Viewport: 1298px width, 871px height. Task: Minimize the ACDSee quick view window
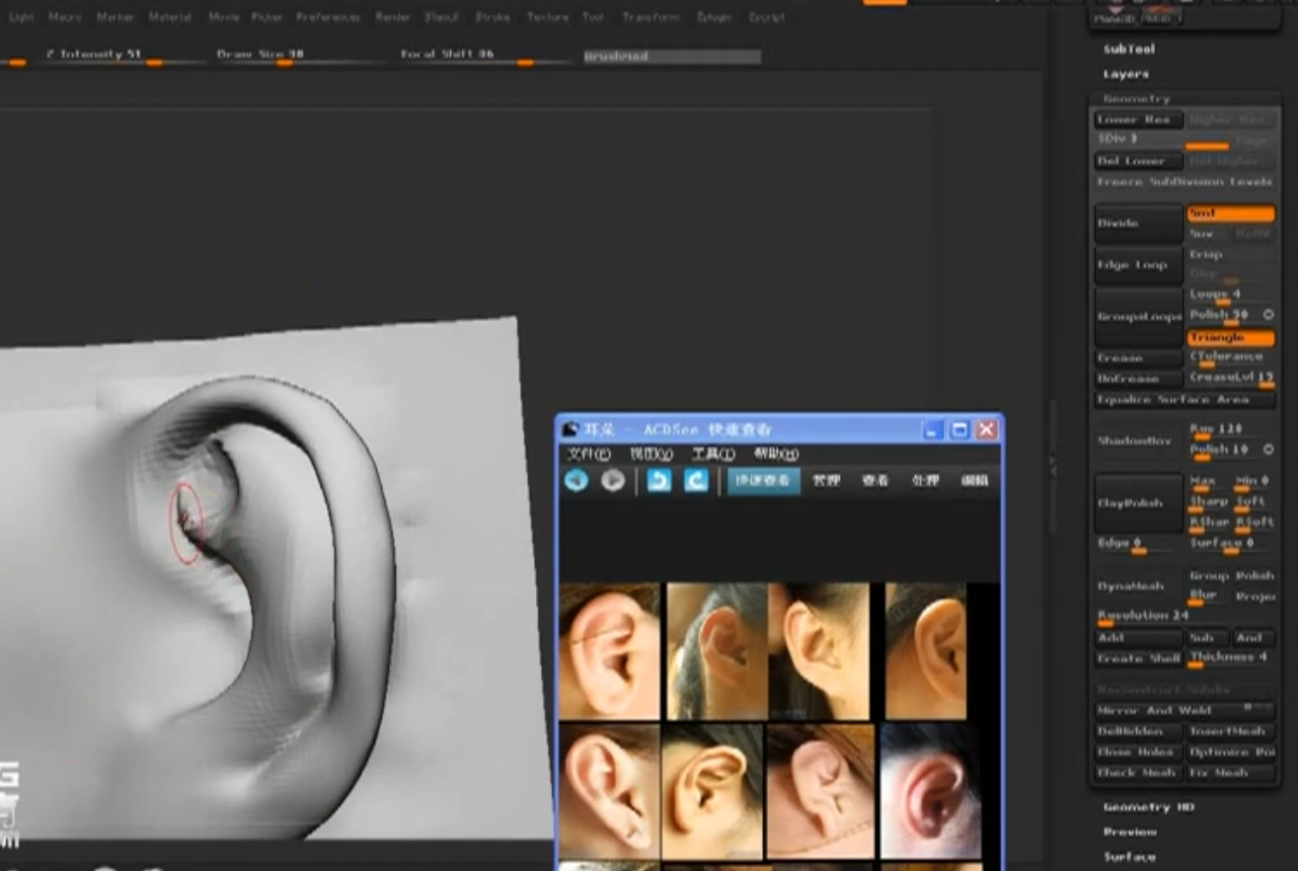pos(933,430)
